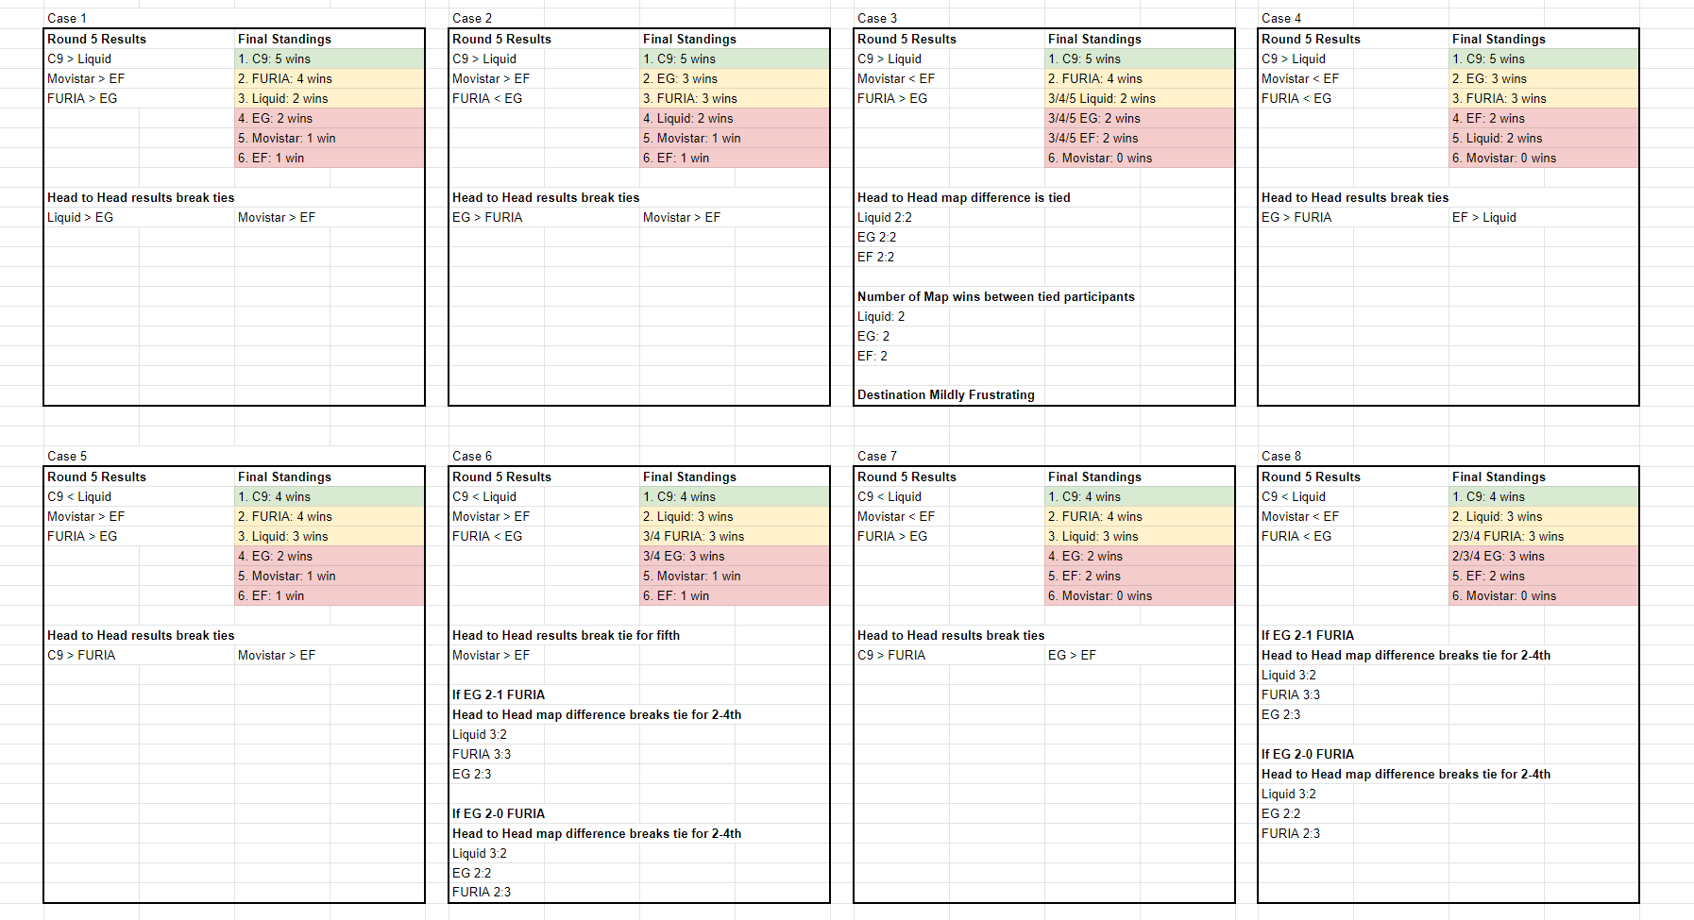Select '6. Movistar: 0 wins' in Case 4
Screen dimensions: 1694x920
pyautogui.click(x=1543, y=158)
